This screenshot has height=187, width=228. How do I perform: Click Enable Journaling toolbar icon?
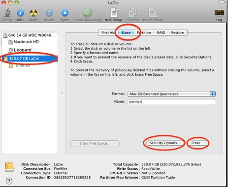click(x=87, y=12)
